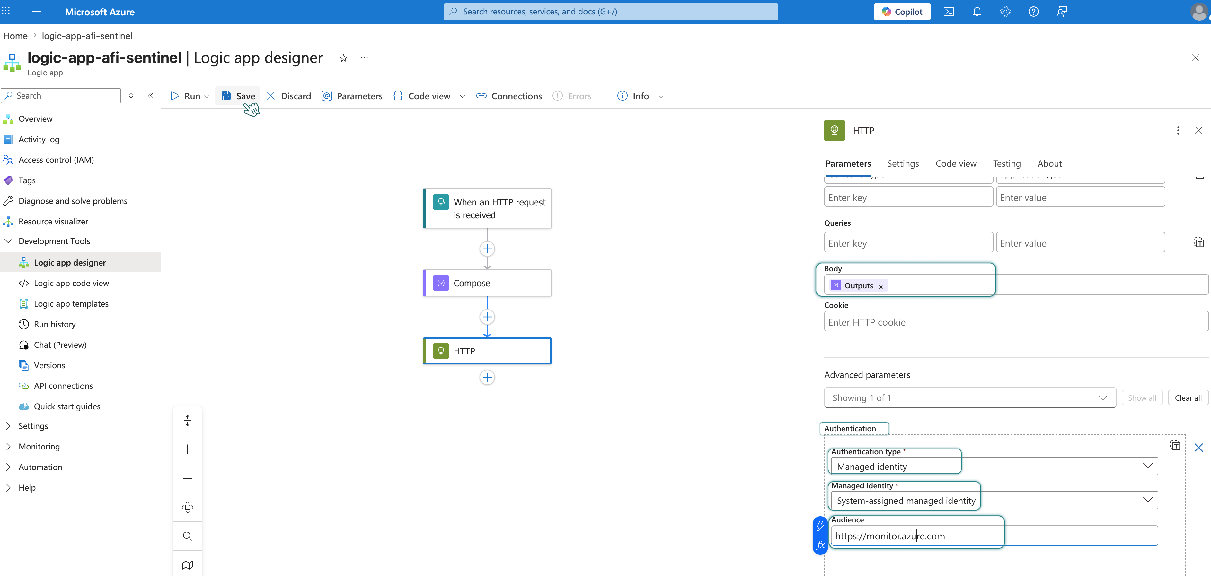Expand the Automation section
This screenshot has width=1211, height=576.
(x=8, y=467)
